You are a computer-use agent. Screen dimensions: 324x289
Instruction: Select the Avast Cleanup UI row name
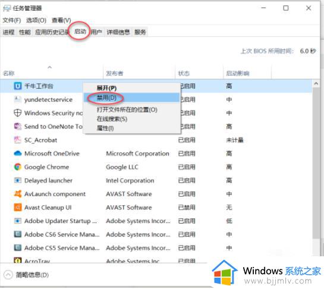click(x=48, y=208)
